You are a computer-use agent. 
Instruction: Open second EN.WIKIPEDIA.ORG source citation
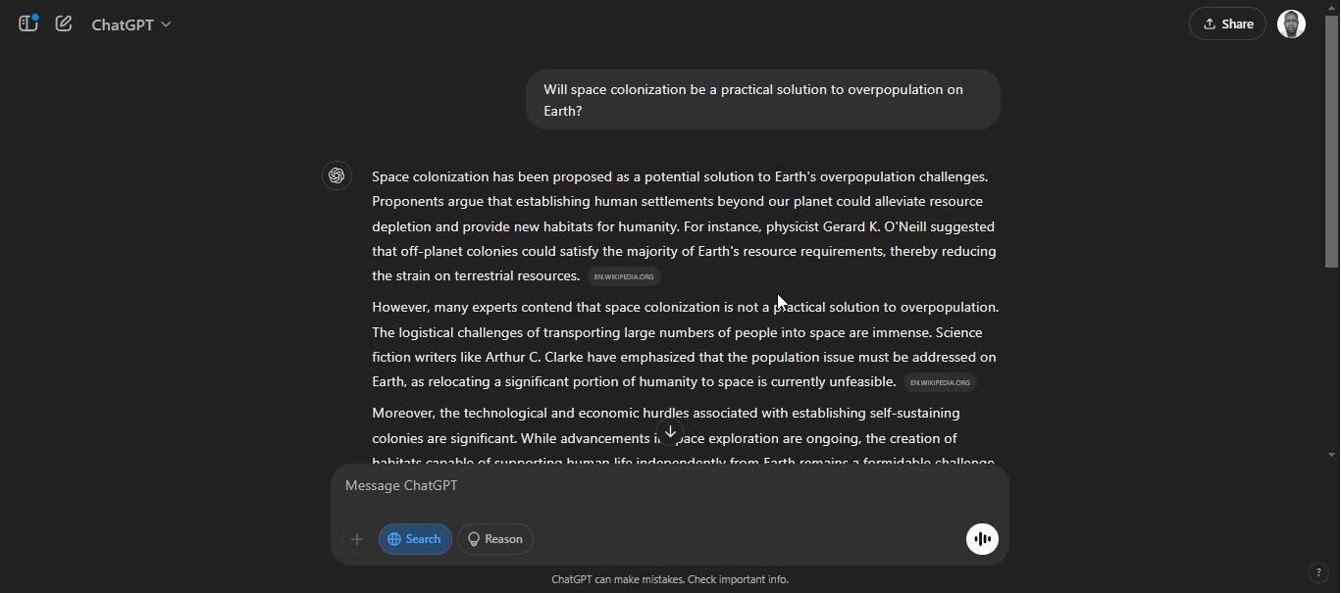pyautogui.click(x=940, y=382)
